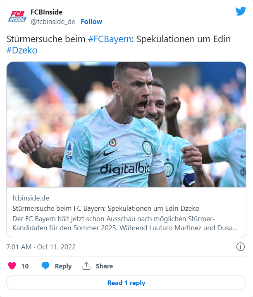Open the FCB Inside profile avatar

click(17, 16)
